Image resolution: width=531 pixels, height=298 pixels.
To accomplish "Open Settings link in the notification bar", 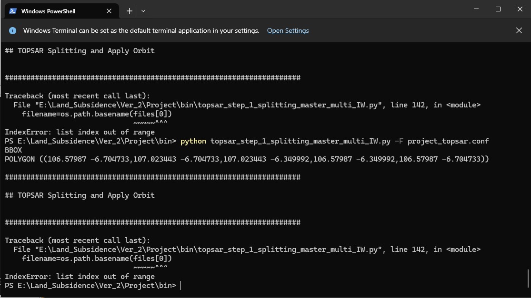I will (x=288, y=31).
